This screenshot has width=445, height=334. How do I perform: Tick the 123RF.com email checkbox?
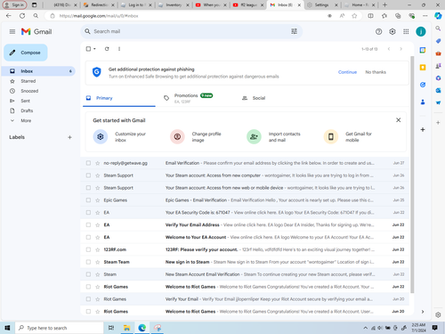tap(88, 249)
